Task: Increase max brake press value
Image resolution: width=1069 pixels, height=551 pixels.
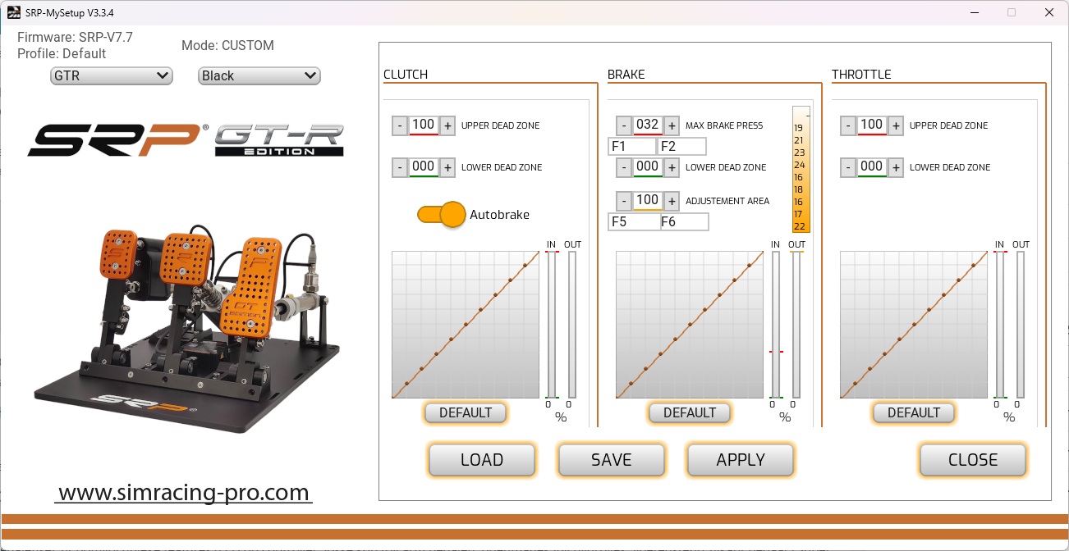Action: 672,126
